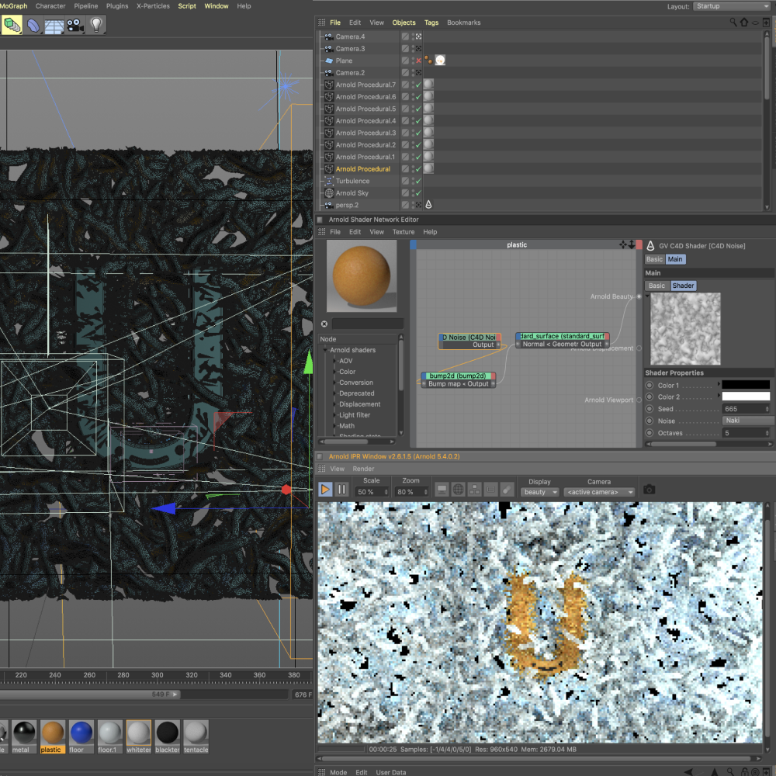Select the deformer tool icon in toolbar
The height and width of the screenshot is (776, 776).
coord(33,26)
